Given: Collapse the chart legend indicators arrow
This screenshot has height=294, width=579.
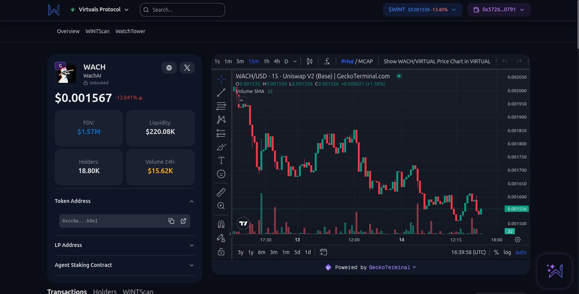Looking at the screenshot, I should pos(241,101).
